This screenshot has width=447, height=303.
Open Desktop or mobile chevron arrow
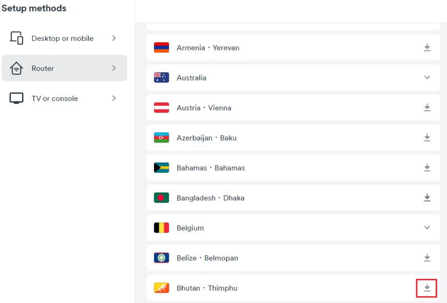114,38
